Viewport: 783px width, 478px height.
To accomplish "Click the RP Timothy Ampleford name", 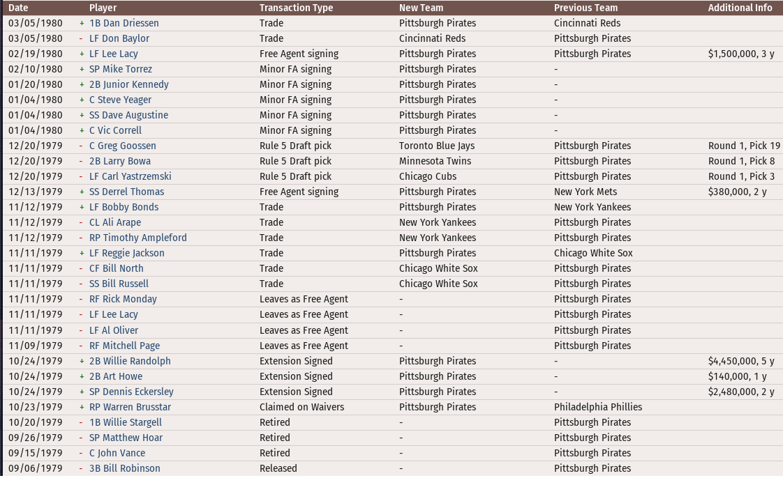I will click(137, 238).
